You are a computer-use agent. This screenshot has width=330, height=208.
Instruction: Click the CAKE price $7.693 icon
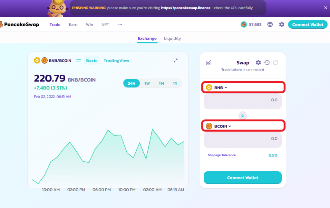(244, 24)
